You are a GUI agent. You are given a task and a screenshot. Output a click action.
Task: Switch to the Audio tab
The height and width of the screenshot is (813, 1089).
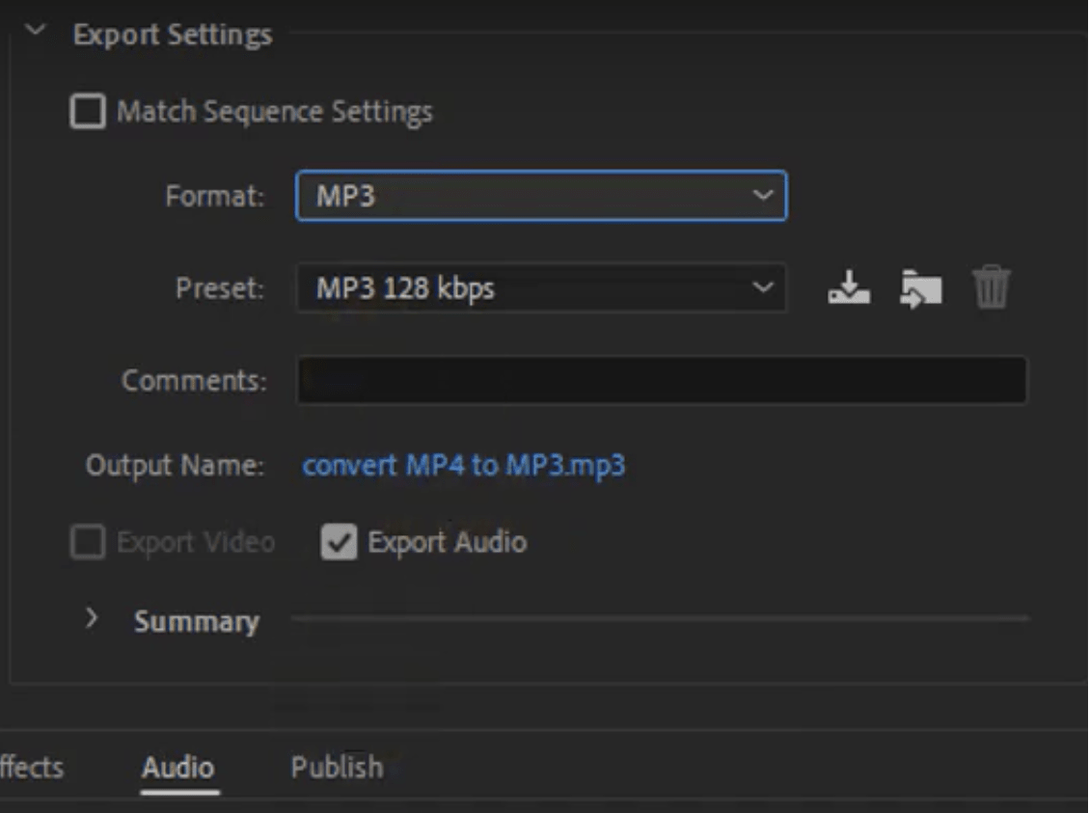[178, 768]
